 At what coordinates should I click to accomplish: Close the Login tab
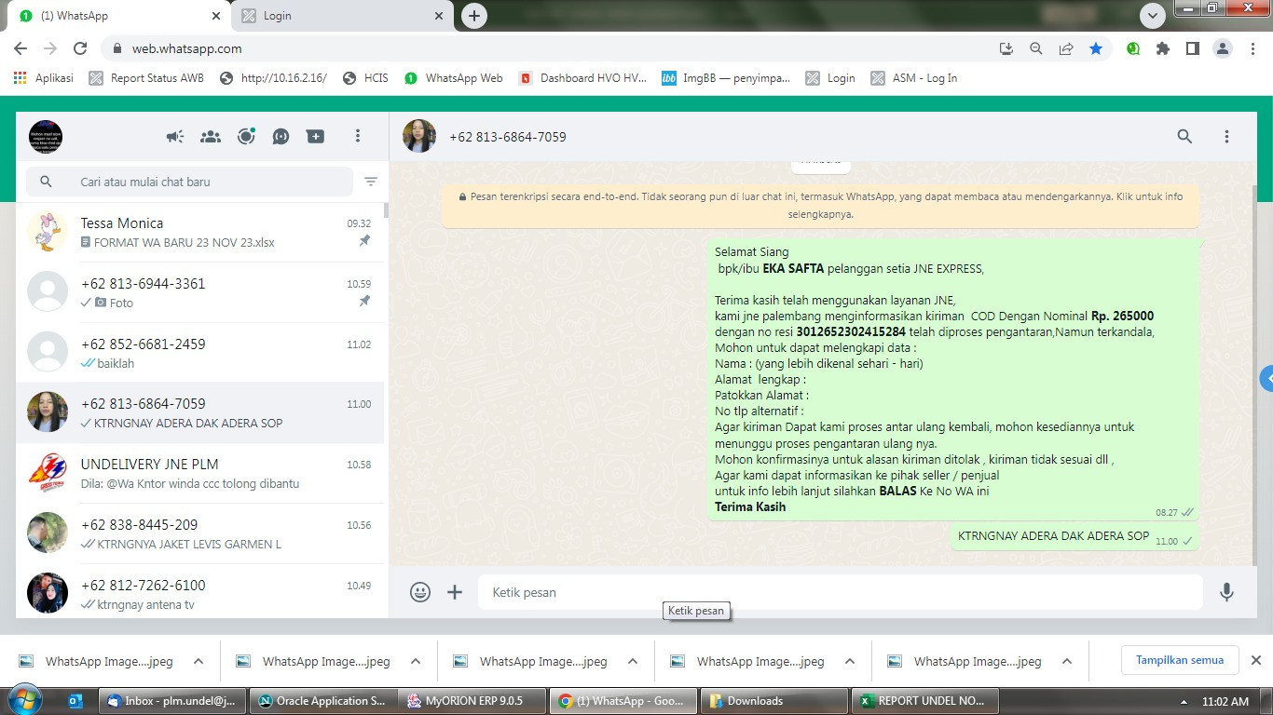pyautogui.click(x=440, y=16)
